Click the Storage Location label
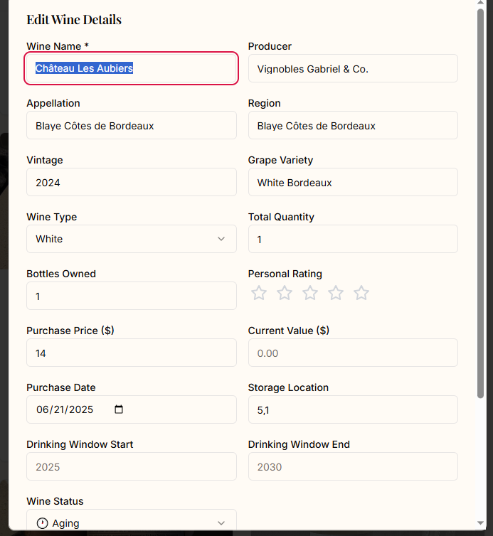 click(x=288, y=387)
